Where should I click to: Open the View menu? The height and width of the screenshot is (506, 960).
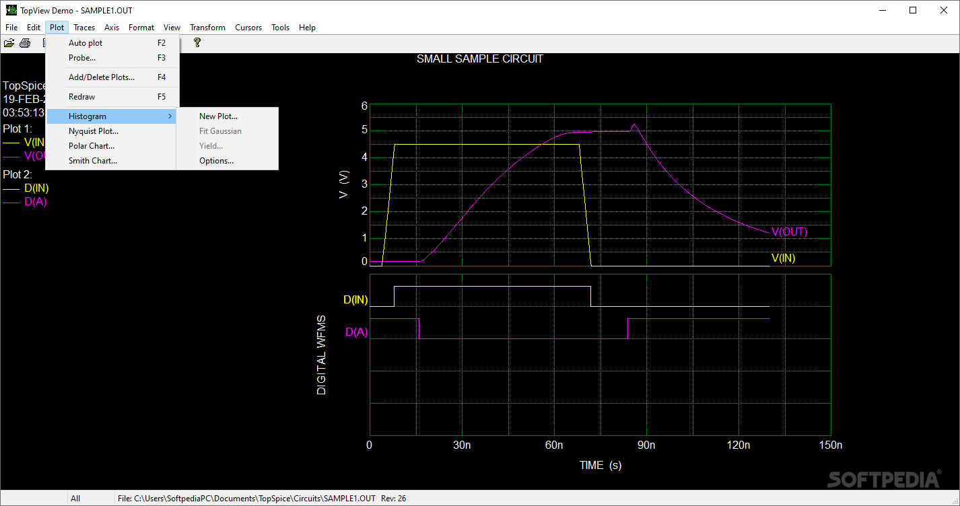[172, 28]
